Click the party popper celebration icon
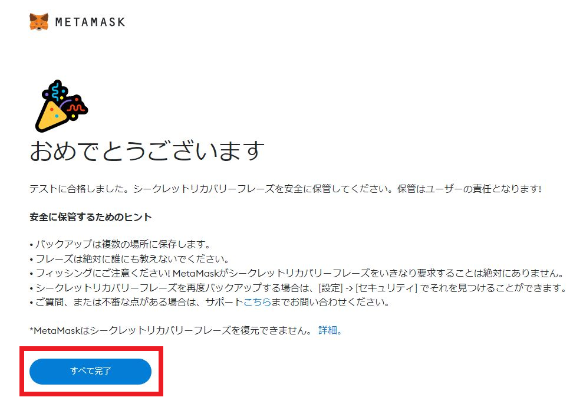This screenshot has height=407, width=583. pos(61,106)
